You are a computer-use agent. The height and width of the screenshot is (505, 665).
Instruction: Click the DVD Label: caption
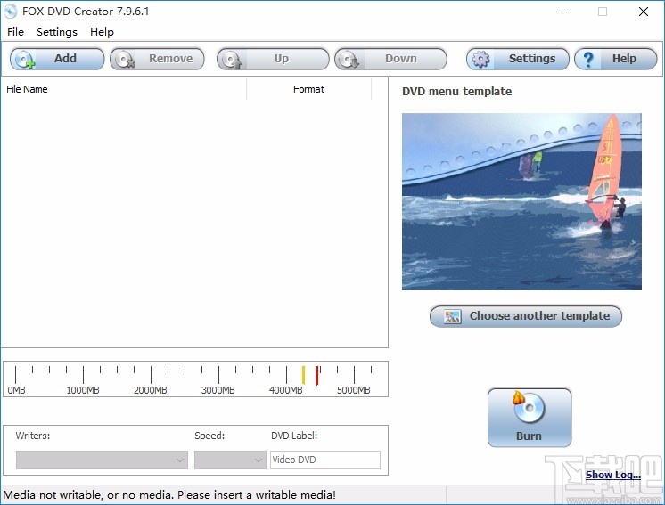tap(294, 436)
